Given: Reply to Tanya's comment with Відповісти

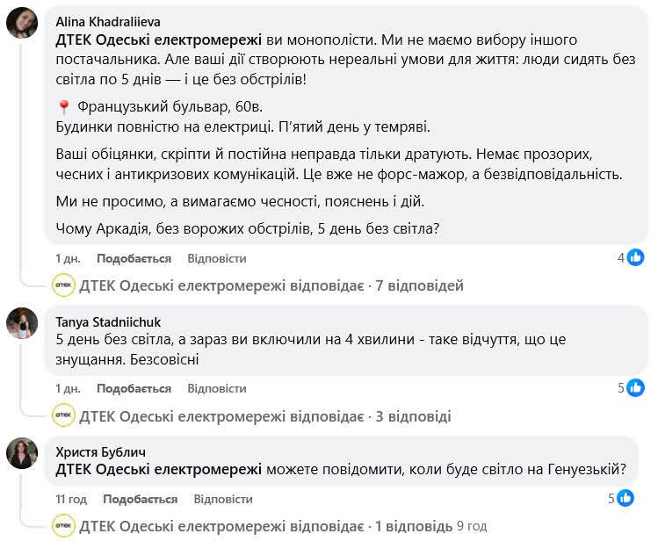Looking at the screenshot, I should tap(217, 388).
